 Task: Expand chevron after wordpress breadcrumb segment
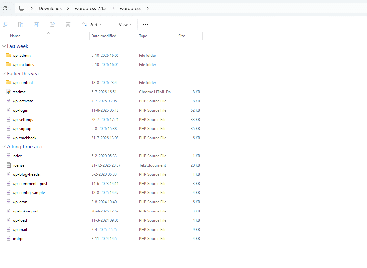click(148, 9)
